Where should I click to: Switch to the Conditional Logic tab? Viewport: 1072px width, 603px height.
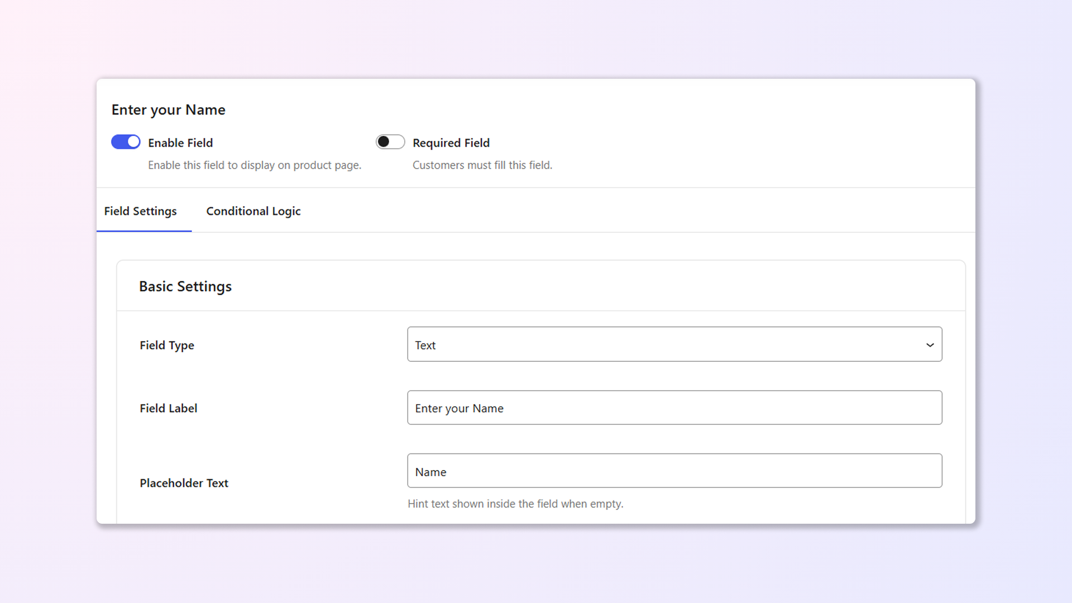[253, 211]
